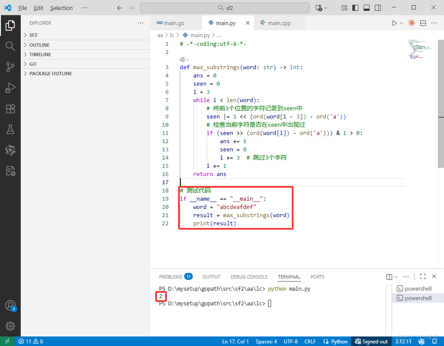Click Python language mode in status bar
The width and height of the screenshot is (444, 346).
click(335, 341)
